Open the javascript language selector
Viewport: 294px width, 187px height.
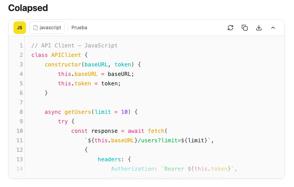pyautogui.click(x=47, y=28)
